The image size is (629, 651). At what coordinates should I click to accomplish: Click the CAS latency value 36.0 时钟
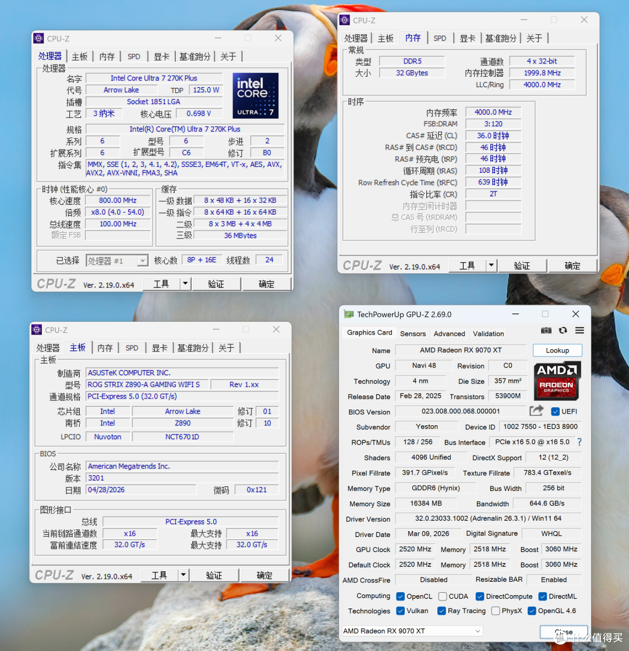[x=493, y=136]
